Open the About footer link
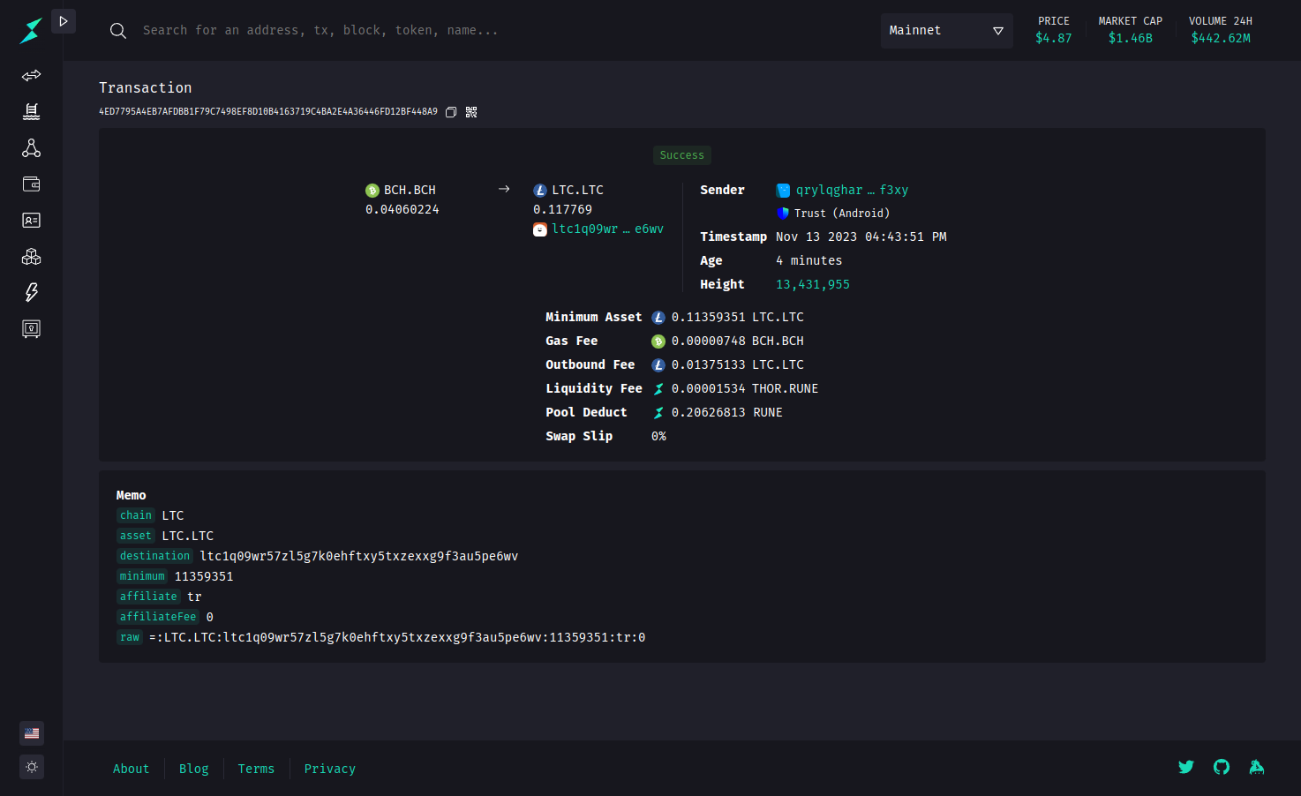1301x796 pixels. tap(131, 769)
